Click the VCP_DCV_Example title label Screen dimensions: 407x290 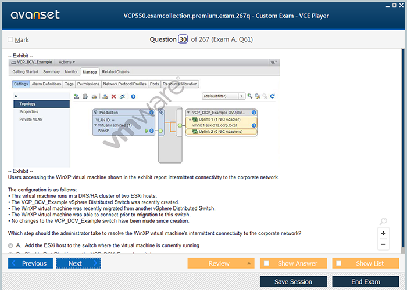[x=34, y=62]
